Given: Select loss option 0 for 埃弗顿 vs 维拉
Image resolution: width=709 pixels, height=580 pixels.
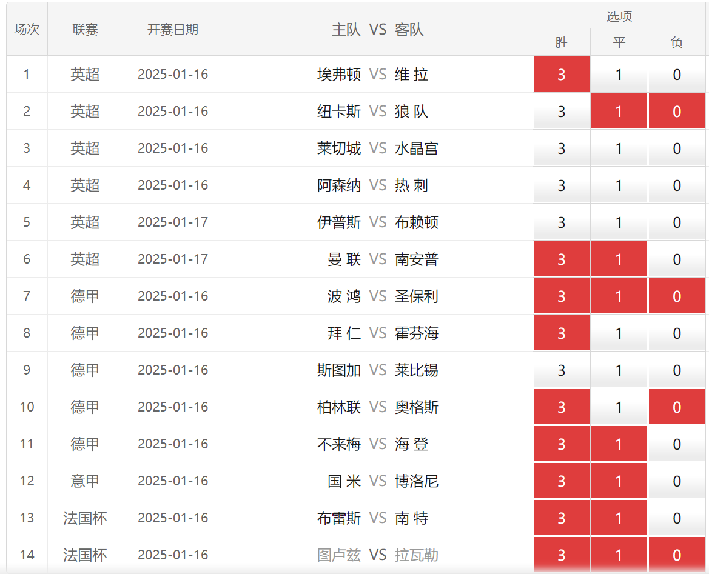Looking at the screenshot, I should coord(677,74).
